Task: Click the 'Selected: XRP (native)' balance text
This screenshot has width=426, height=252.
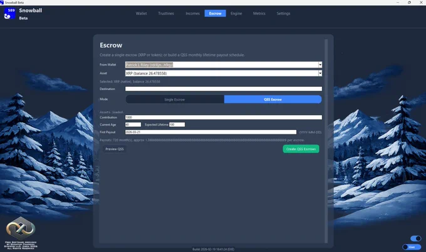Action: tap(130, 81)
